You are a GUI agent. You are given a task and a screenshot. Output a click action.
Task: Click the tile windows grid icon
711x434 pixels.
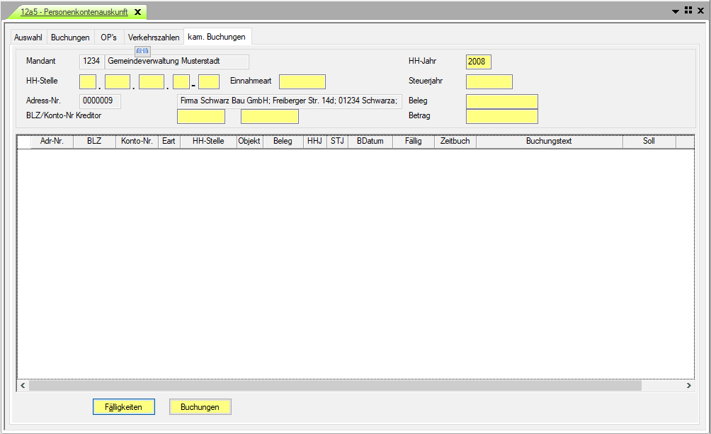click(x=688, y=11)
